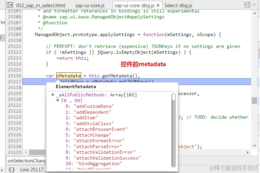
Task: Close the sap-ui-core-dbg.js tab
Action: coord(158,5)
